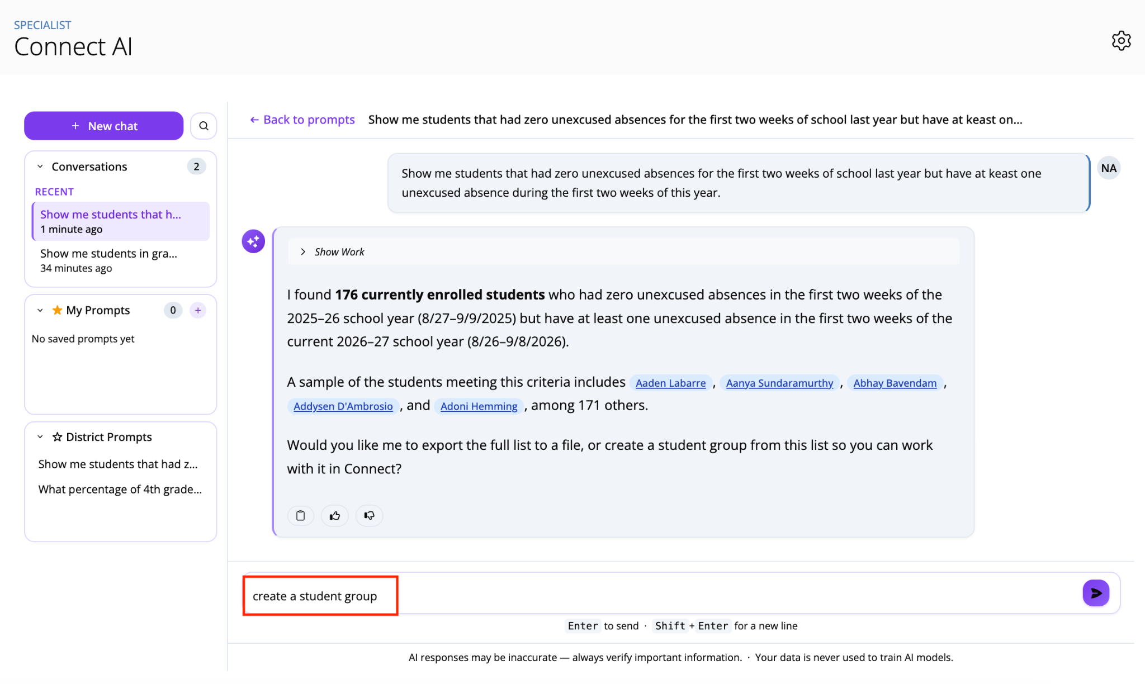Screen dimensions: 1145x684
Task: Click the search conversations magnifier icon
Action: 204,126
